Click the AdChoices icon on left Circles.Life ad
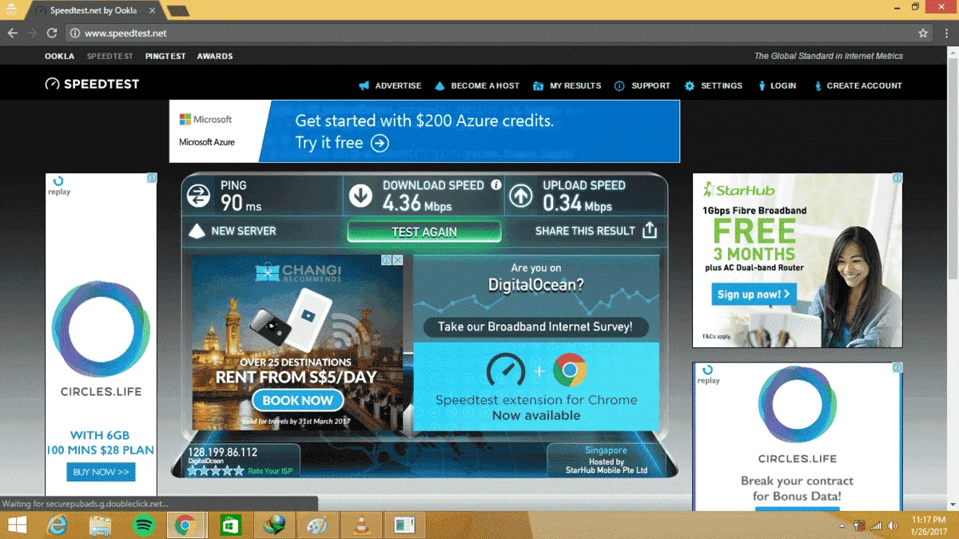The width and height of the screenshot is (959, 539). pyautogui.click(x=152, y=179)
